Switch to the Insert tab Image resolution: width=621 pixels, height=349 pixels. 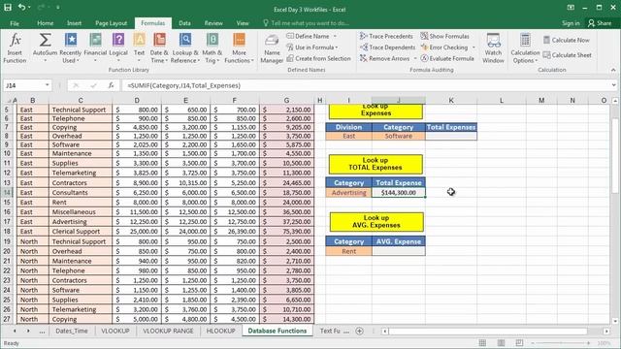click(x=74, y=23)
